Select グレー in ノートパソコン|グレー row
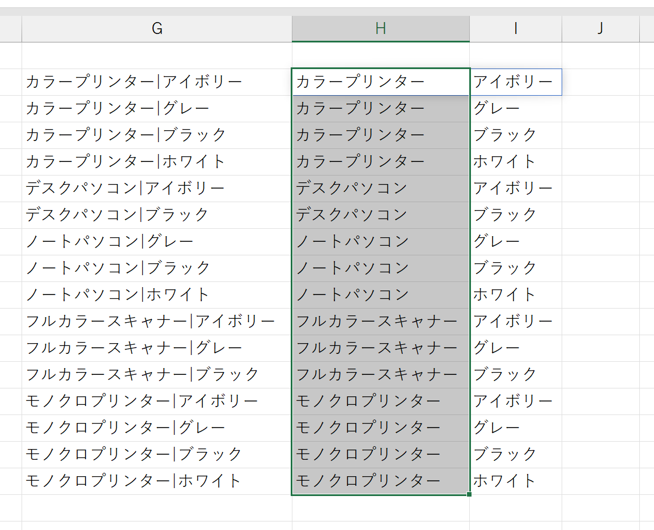This screenshot has width=654, height=530. coord(516,242)
